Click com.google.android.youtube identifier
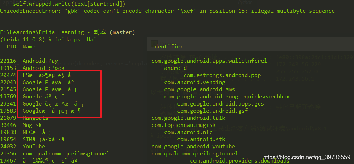Screen dimensions: 354x164 tap(193, 147)
